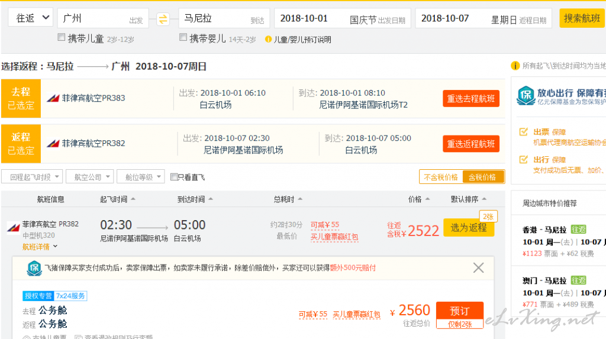606x339 pixels.
Task: Expand 航班详情 for flight PR382
Action: coord(40,247)
